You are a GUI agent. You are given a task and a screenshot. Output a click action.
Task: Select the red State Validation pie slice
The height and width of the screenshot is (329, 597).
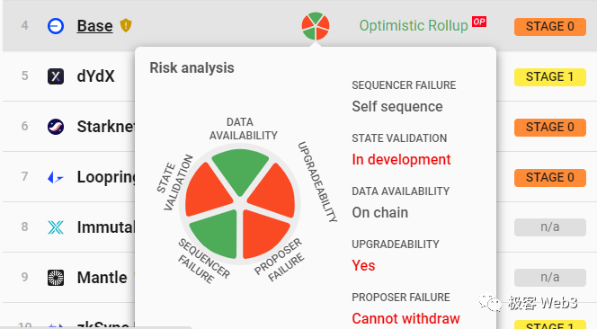click(x=208, y=191)
